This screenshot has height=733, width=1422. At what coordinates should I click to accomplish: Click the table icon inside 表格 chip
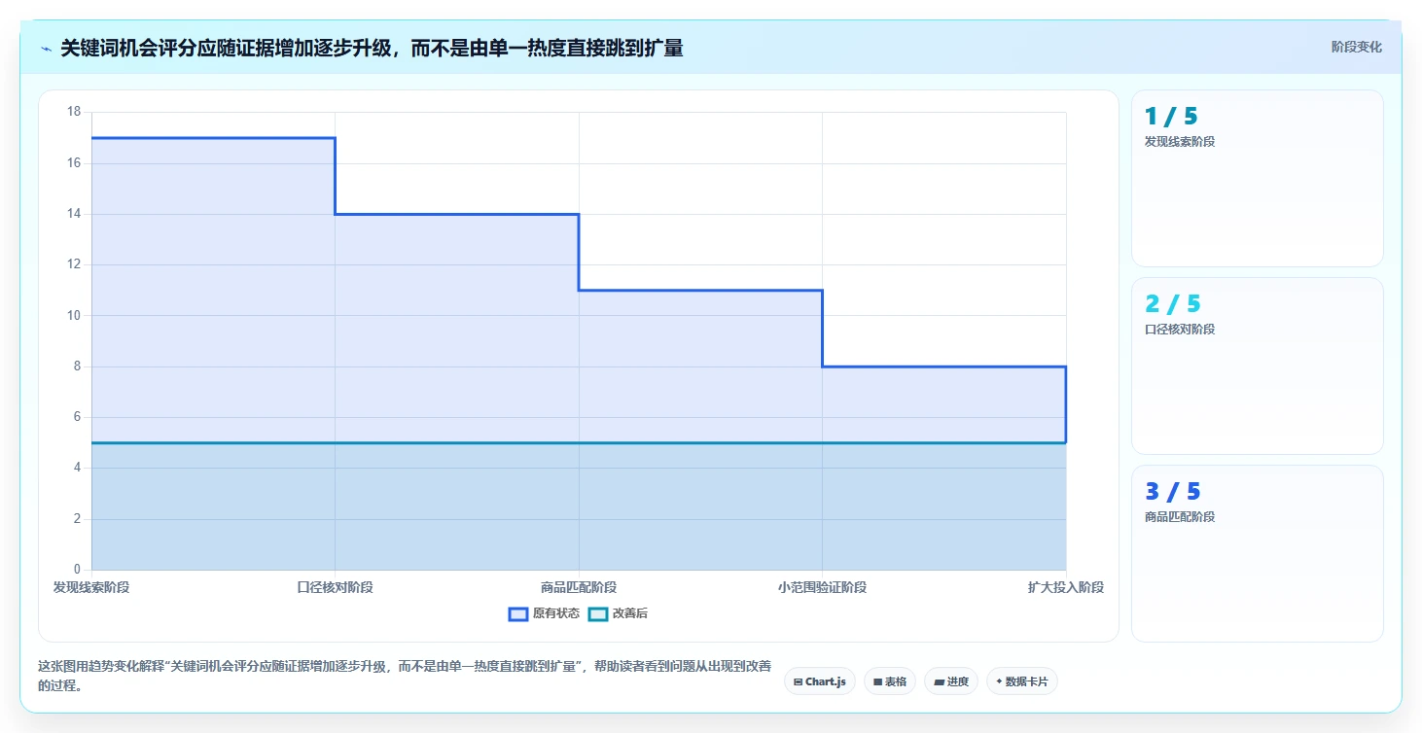877,682
